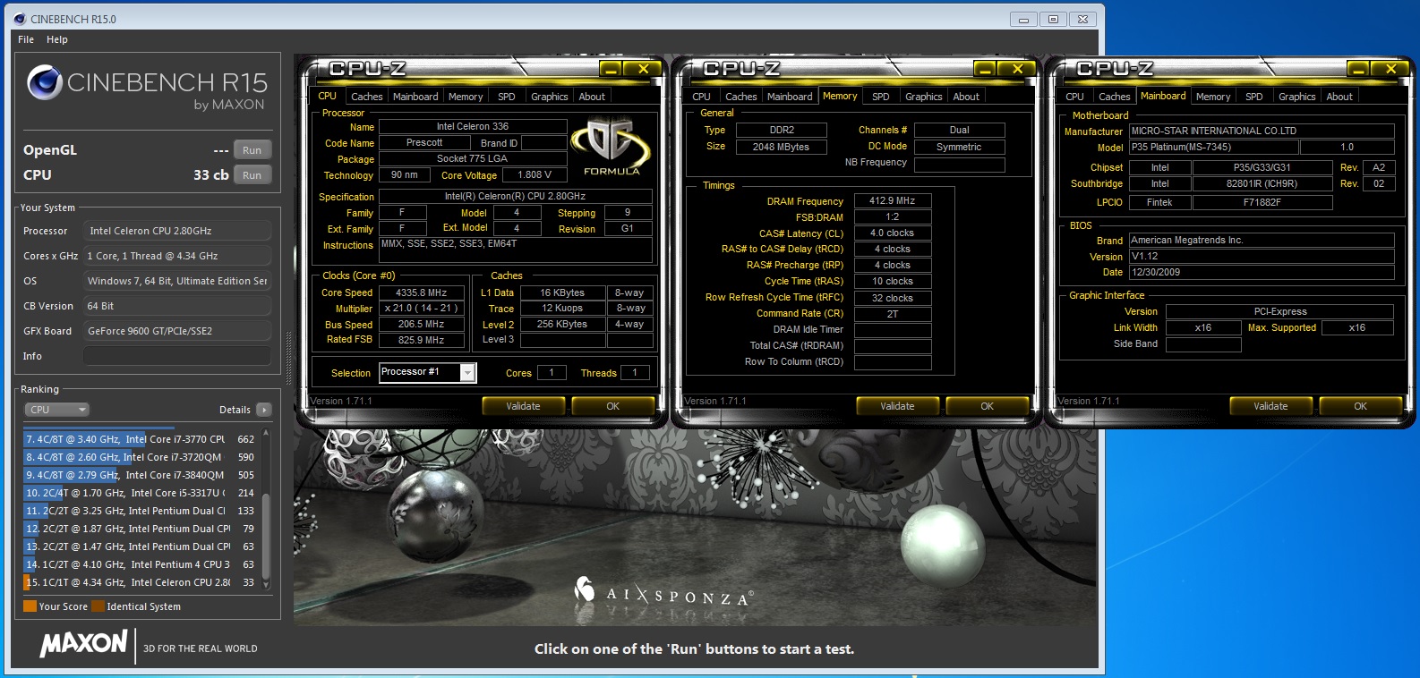This screenshot has height=678, width=1420.
Task: Open the CPU ranking type dropdown
Action: tap(56, 410)
